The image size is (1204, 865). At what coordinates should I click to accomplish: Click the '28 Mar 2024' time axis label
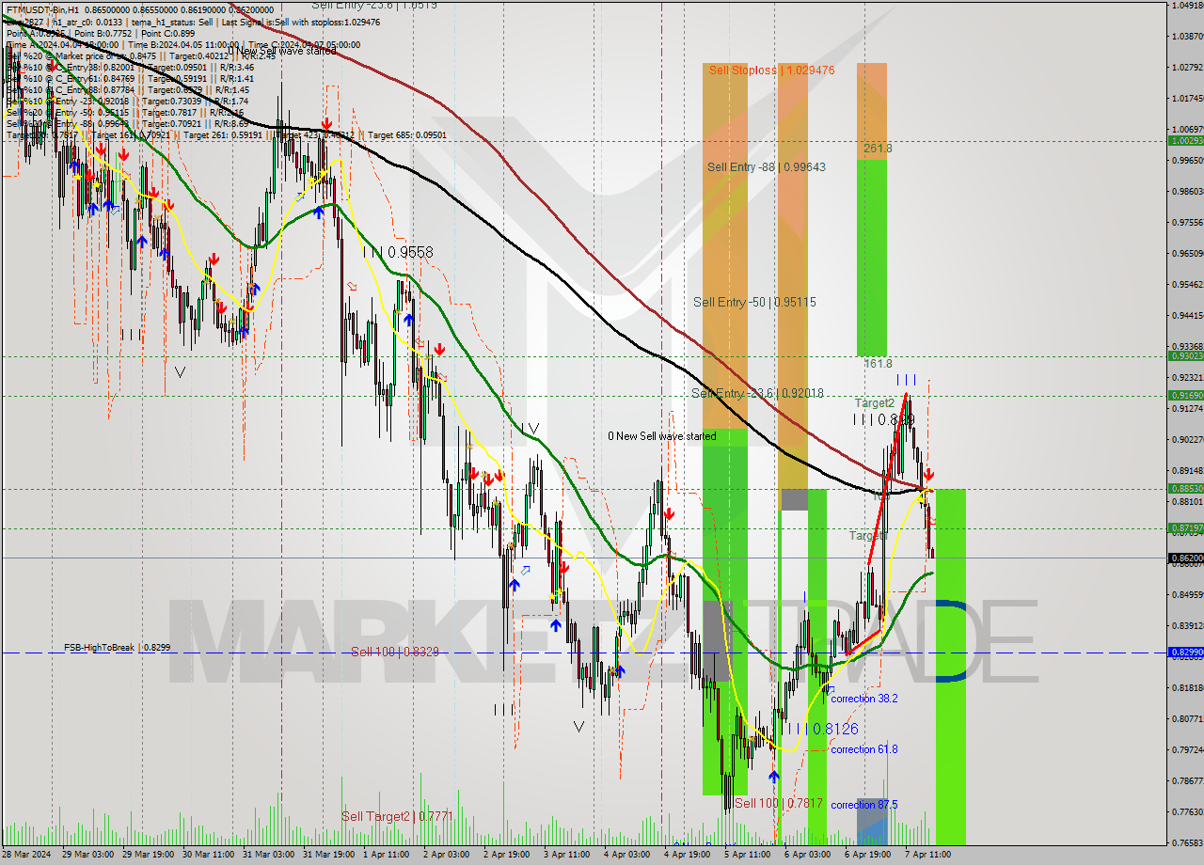[x=26, y=855]
